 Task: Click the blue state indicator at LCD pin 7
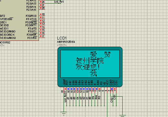tap(96, 89)
